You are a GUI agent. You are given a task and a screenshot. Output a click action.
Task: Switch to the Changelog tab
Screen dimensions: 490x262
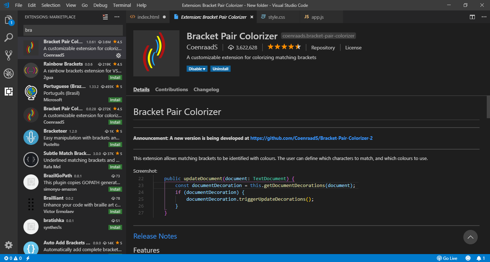(206, 89)
